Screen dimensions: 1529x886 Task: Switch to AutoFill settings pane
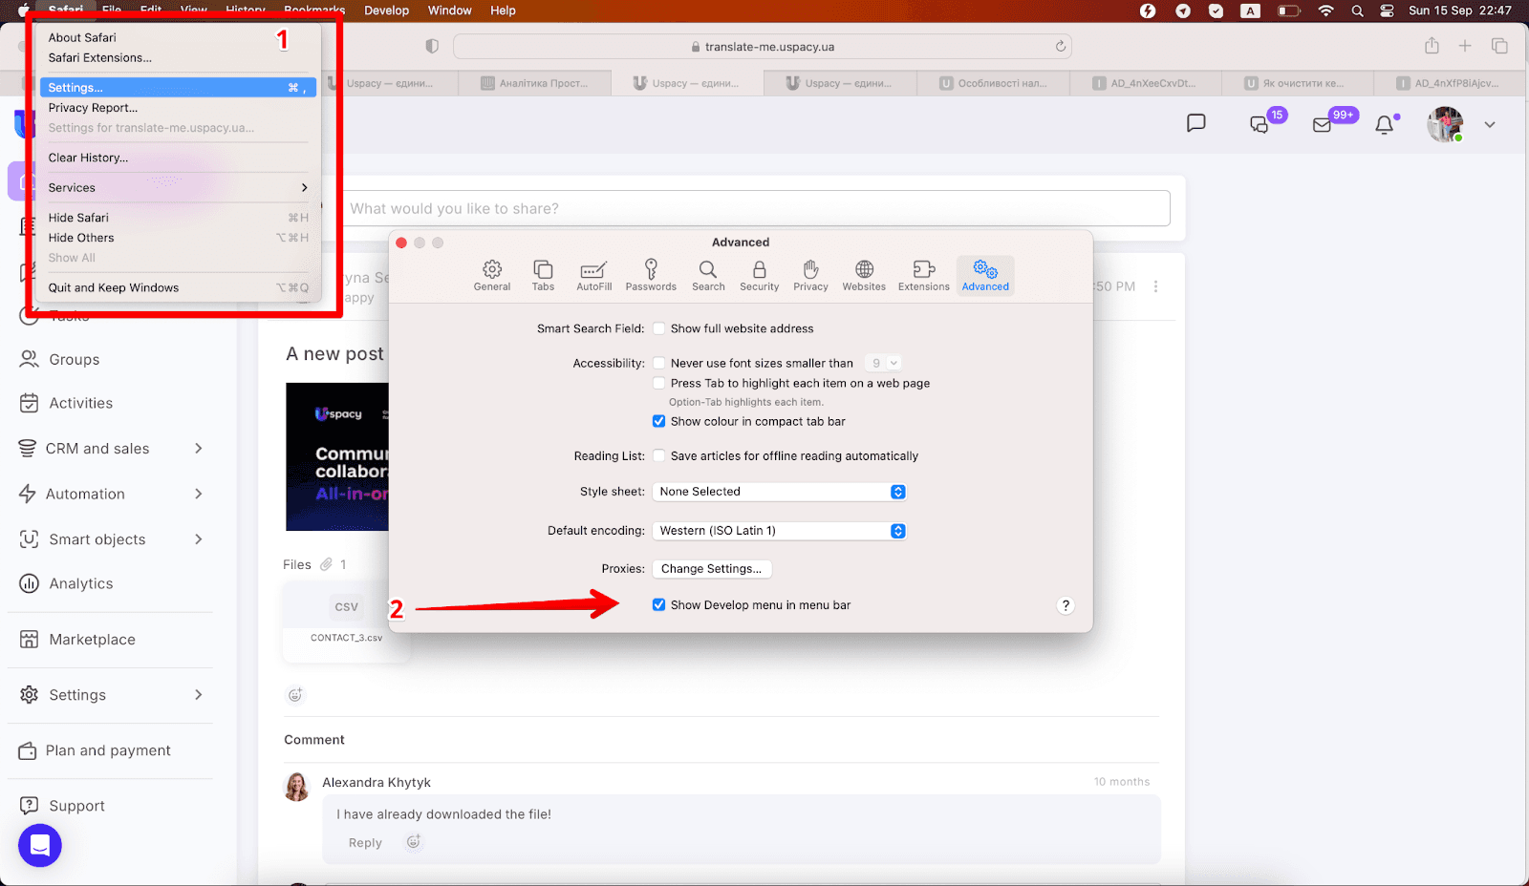point(593,275)
